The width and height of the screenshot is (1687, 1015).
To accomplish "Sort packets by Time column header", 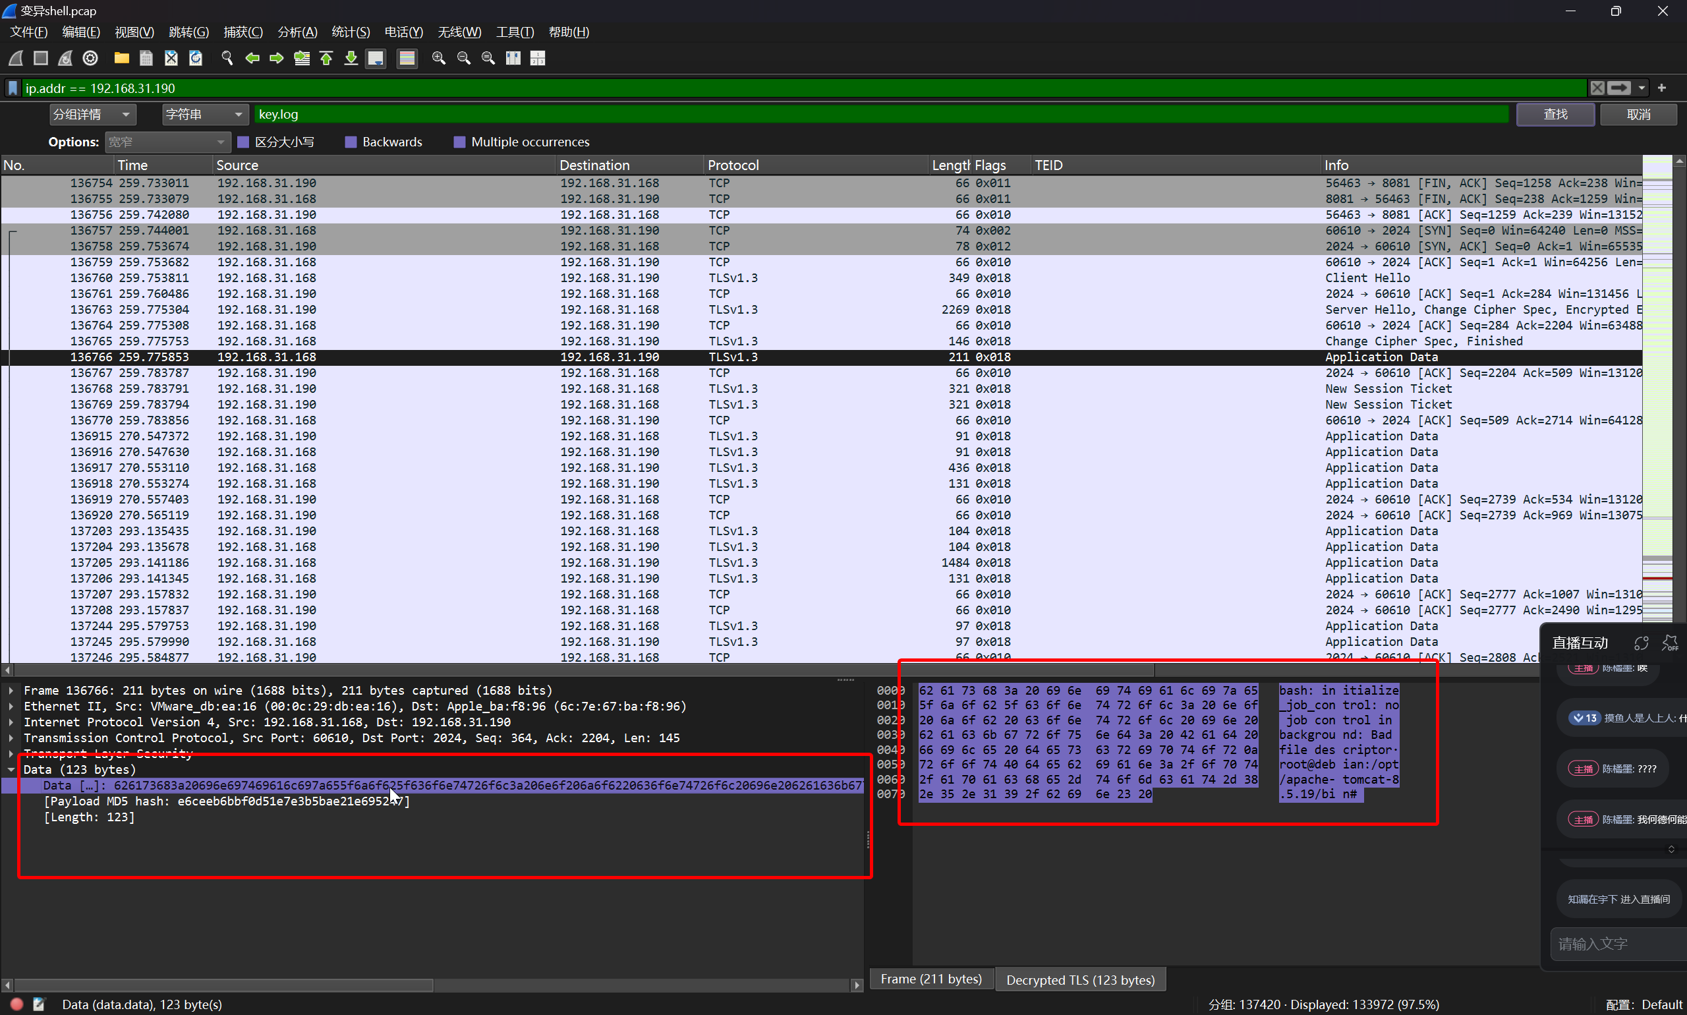I will (163, 165).
